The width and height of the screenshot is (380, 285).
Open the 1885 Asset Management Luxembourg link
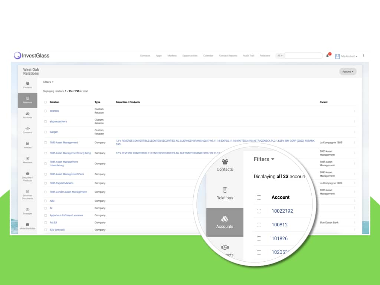(x=64, y=164)
